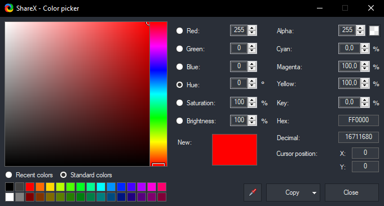Click the transparent alpha checker button
The height and width of the screenshot is (206, 384).
pyautogui.click(x=374, y=30)
